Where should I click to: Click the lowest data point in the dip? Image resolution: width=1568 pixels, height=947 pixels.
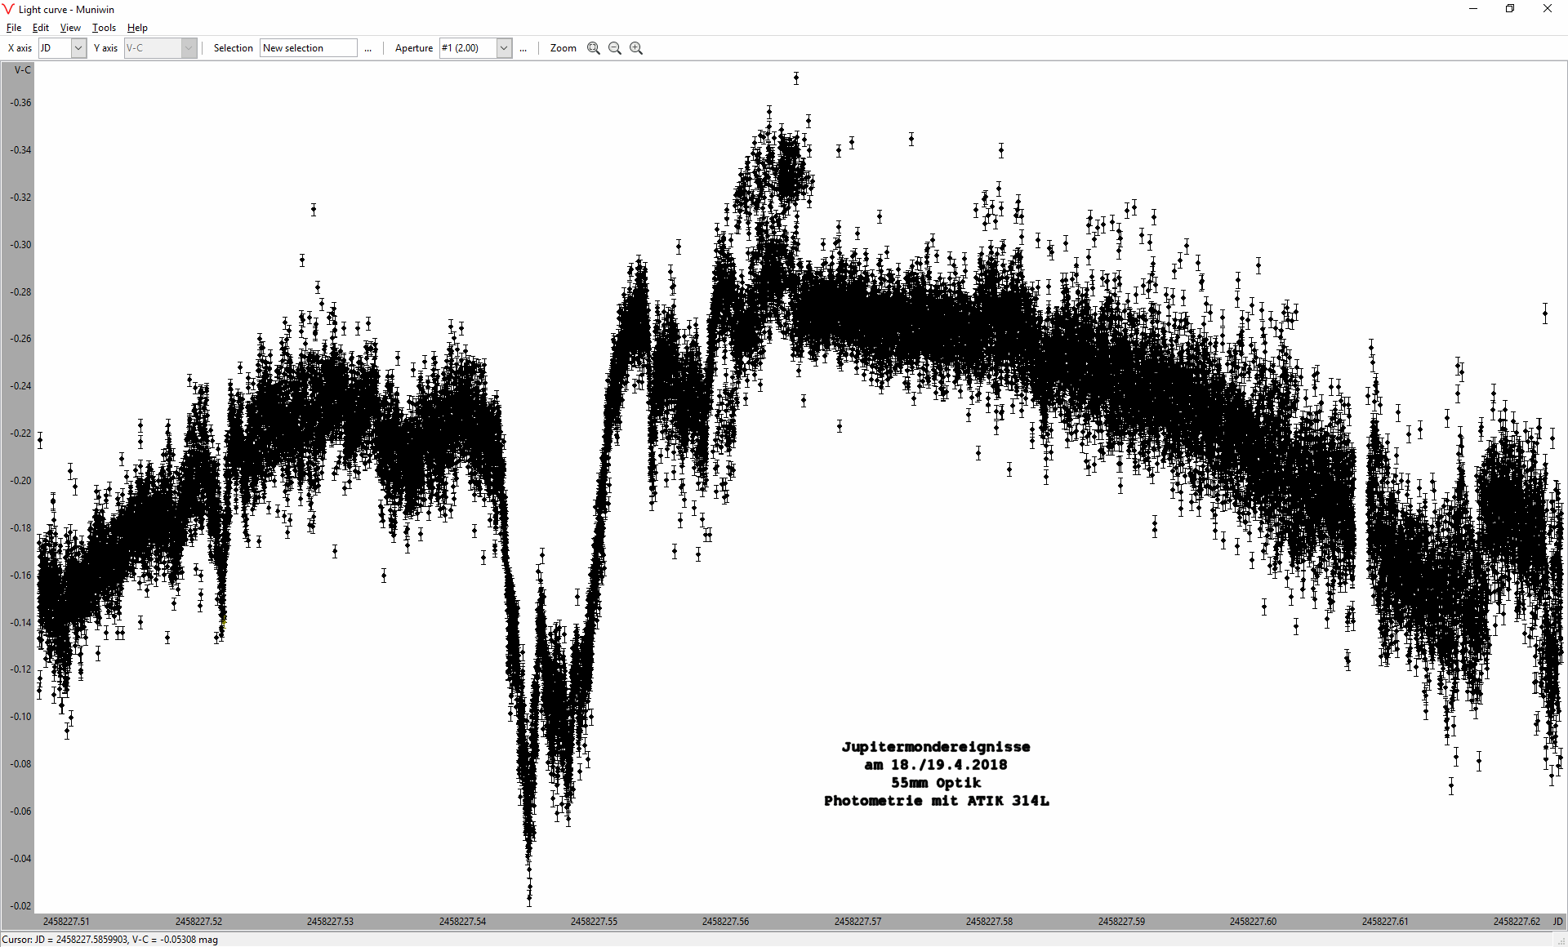529,897
